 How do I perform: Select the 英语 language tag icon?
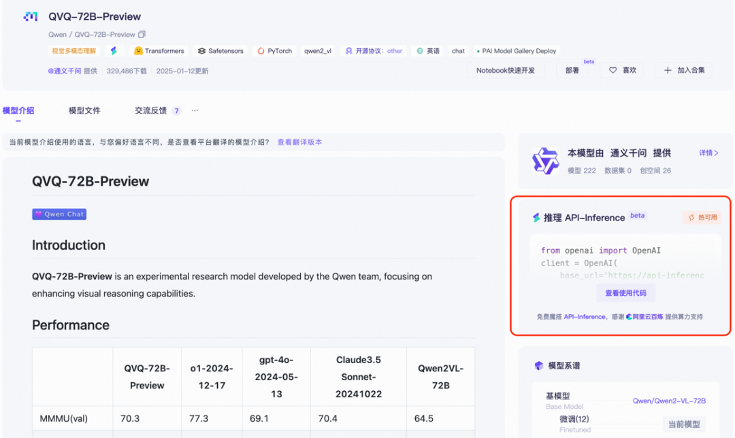tap(421, 50)
